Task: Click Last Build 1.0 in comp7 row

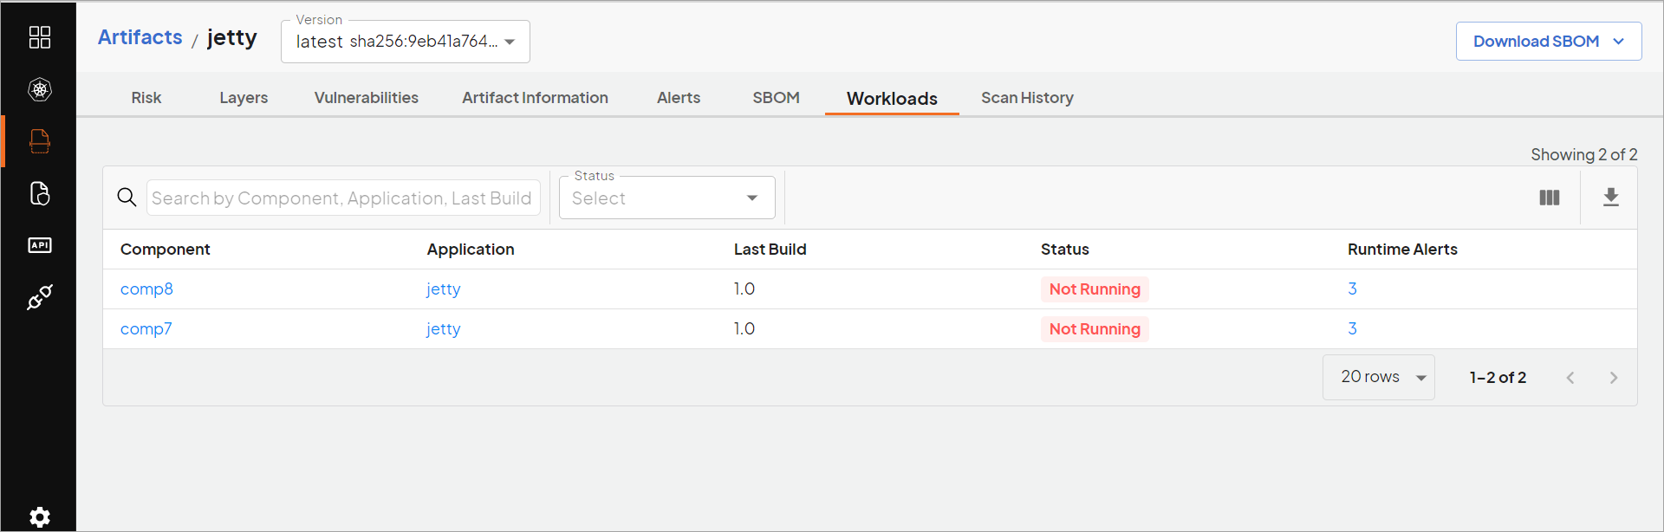Action: click(744, 329)
